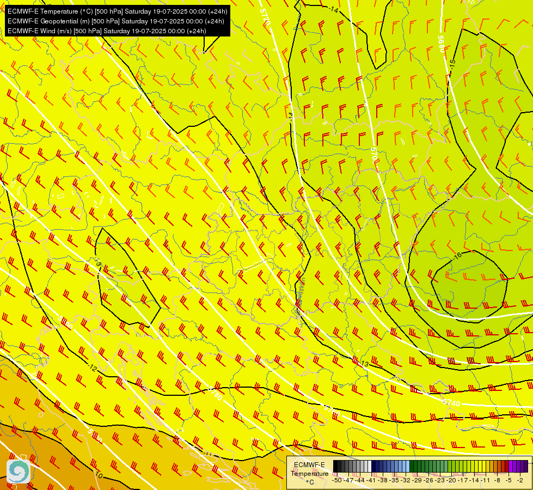This screenshot has height=490, width=533.
Task: Click the 5680 geopotential contour label
Action: pyautogui.click(x=441, y=44)
